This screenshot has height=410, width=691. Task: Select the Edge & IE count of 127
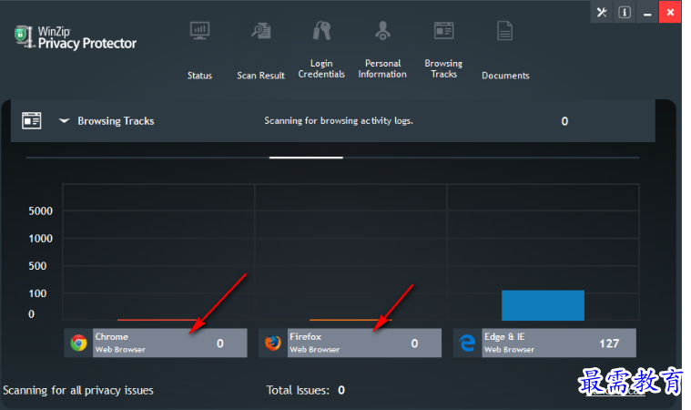[x=609, y=343]
